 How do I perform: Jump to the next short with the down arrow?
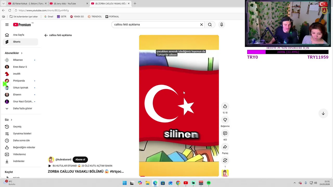coord(323,113)
